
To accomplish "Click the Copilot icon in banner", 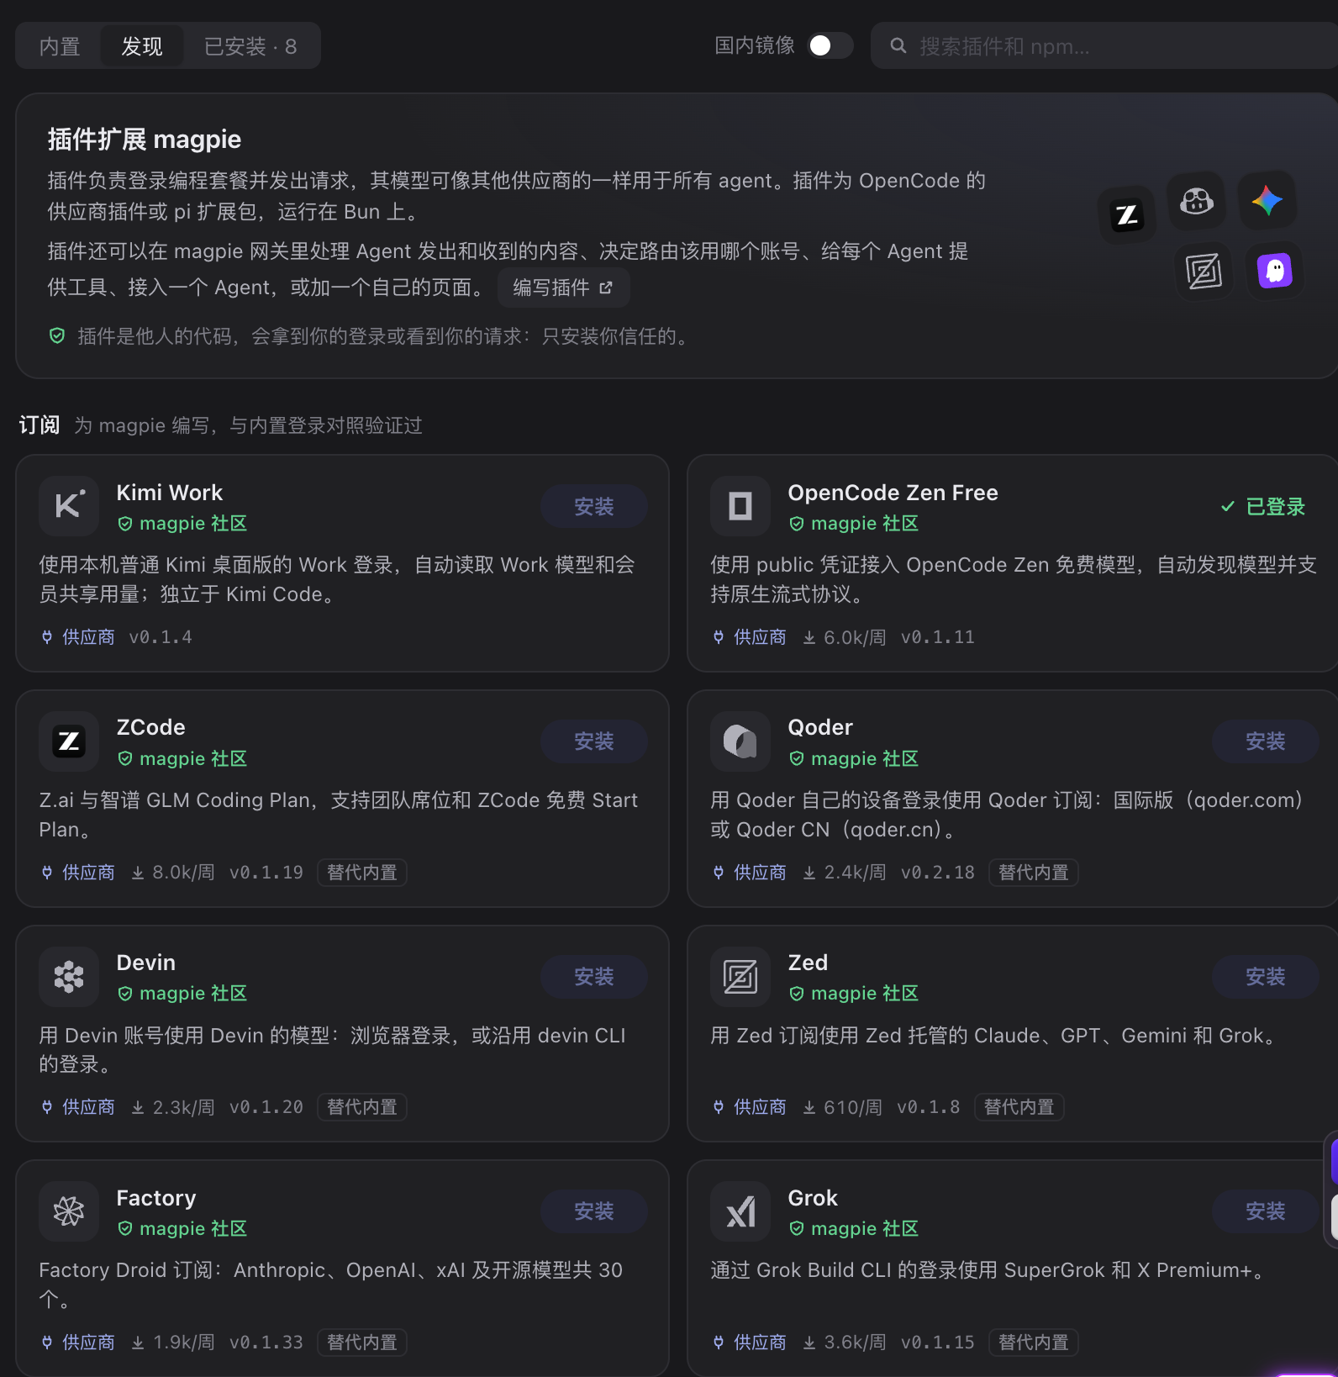I will [x=1197, y=201].
